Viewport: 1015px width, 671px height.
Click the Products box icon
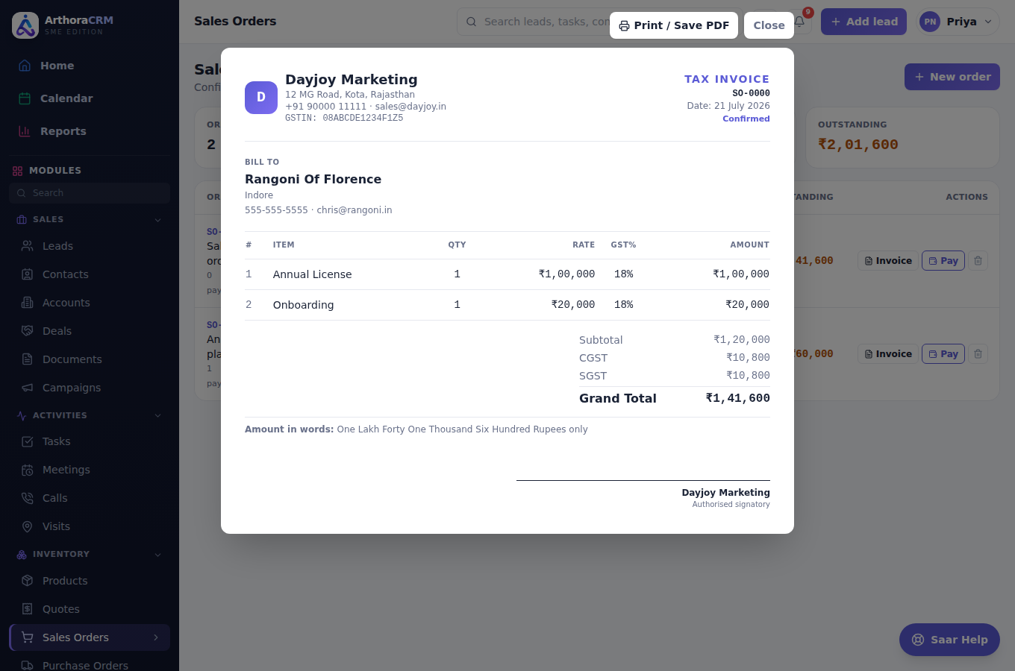pyautogui.click(x=28, y=581)
